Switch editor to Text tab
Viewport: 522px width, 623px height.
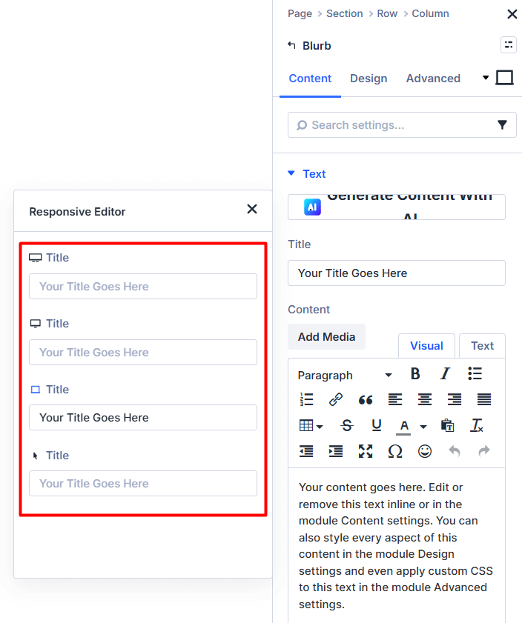point(482,346)
